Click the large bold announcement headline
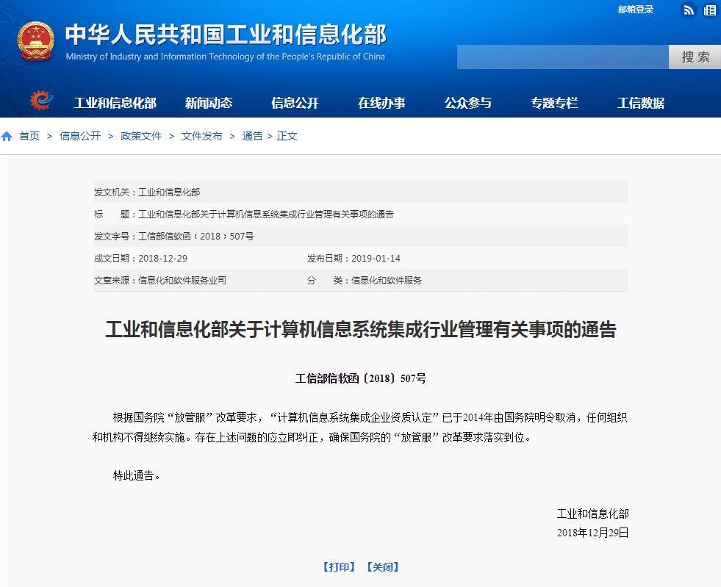Image resolution: width=721 pixels, height=587 pixels. (361, 330)
